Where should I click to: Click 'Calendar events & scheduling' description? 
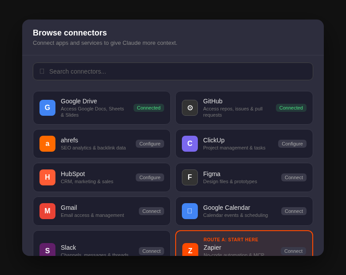coord(236,216)
